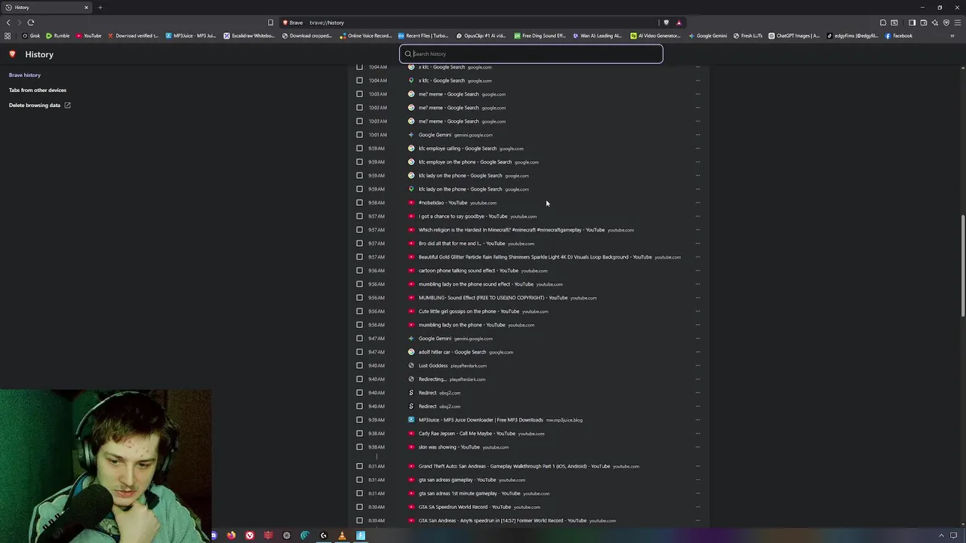Click the Brave Rewards triangle icon
Image resolution: width=966 pixels, height=543 pixels.
pyautogui.click(x=678, y=23)
